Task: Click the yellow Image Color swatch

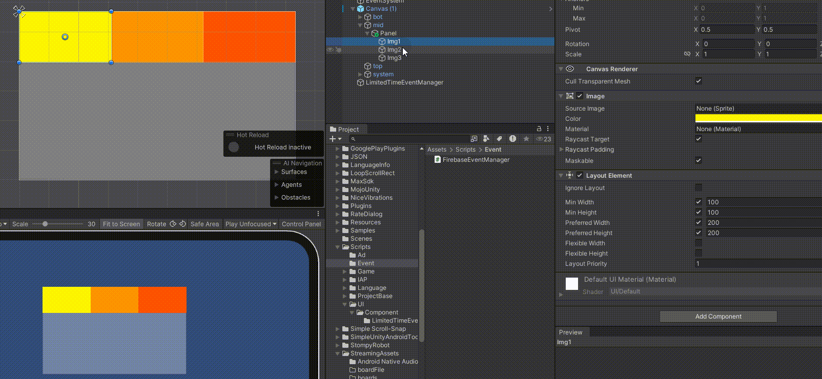Action: tap(758, 118)
